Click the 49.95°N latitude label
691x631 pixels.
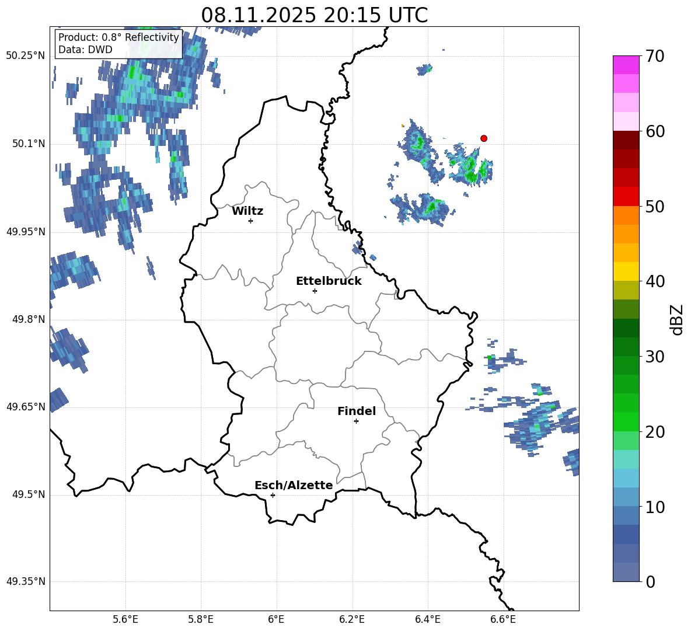click(26, 231)
